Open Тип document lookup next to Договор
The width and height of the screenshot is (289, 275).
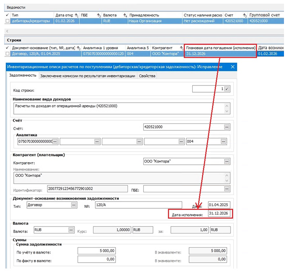(73, 205)
